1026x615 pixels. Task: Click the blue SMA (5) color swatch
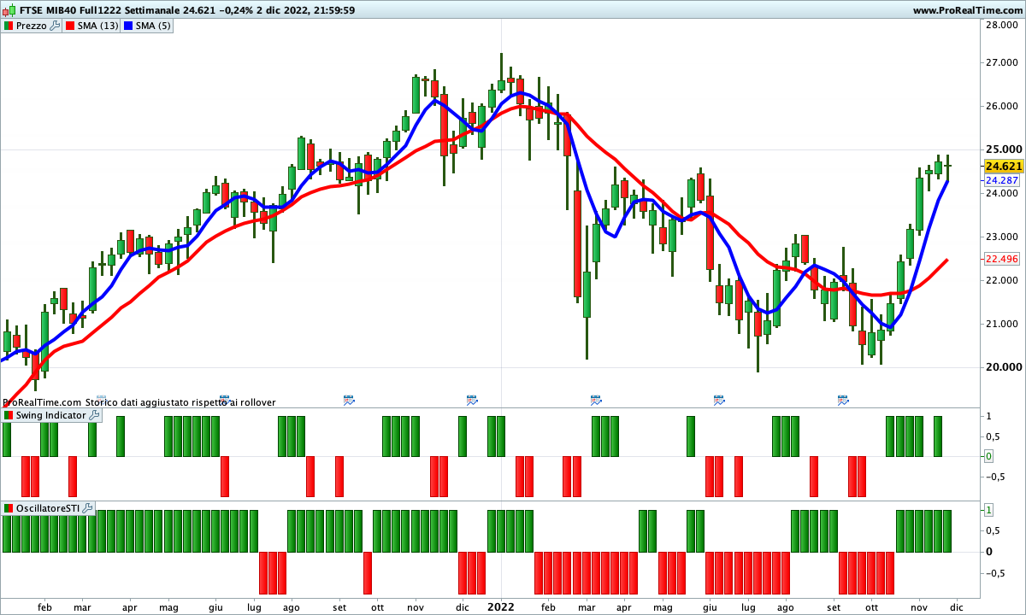(x=128, y=26)
